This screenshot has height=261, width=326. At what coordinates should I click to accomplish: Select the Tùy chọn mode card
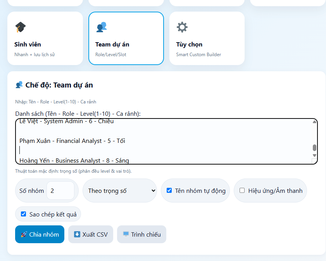click(x=207, y=38)
